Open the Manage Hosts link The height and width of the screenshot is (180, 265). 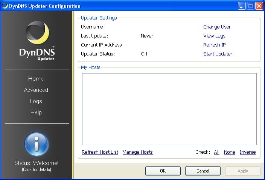tap(137, 152)
